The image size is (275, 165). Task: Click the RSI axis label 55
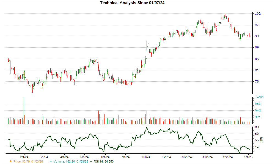point(257,140)
